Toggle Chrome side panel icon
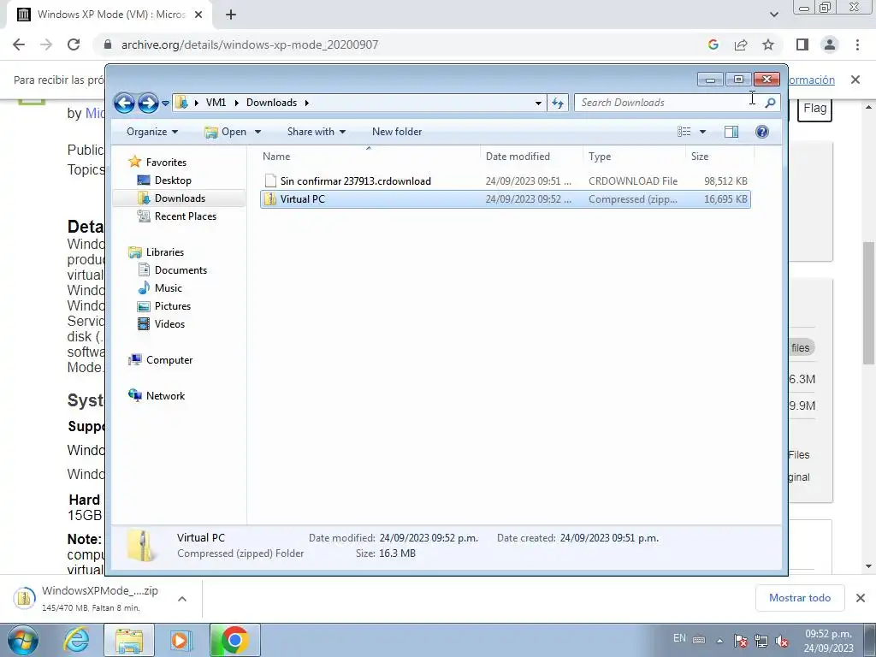 802,44
